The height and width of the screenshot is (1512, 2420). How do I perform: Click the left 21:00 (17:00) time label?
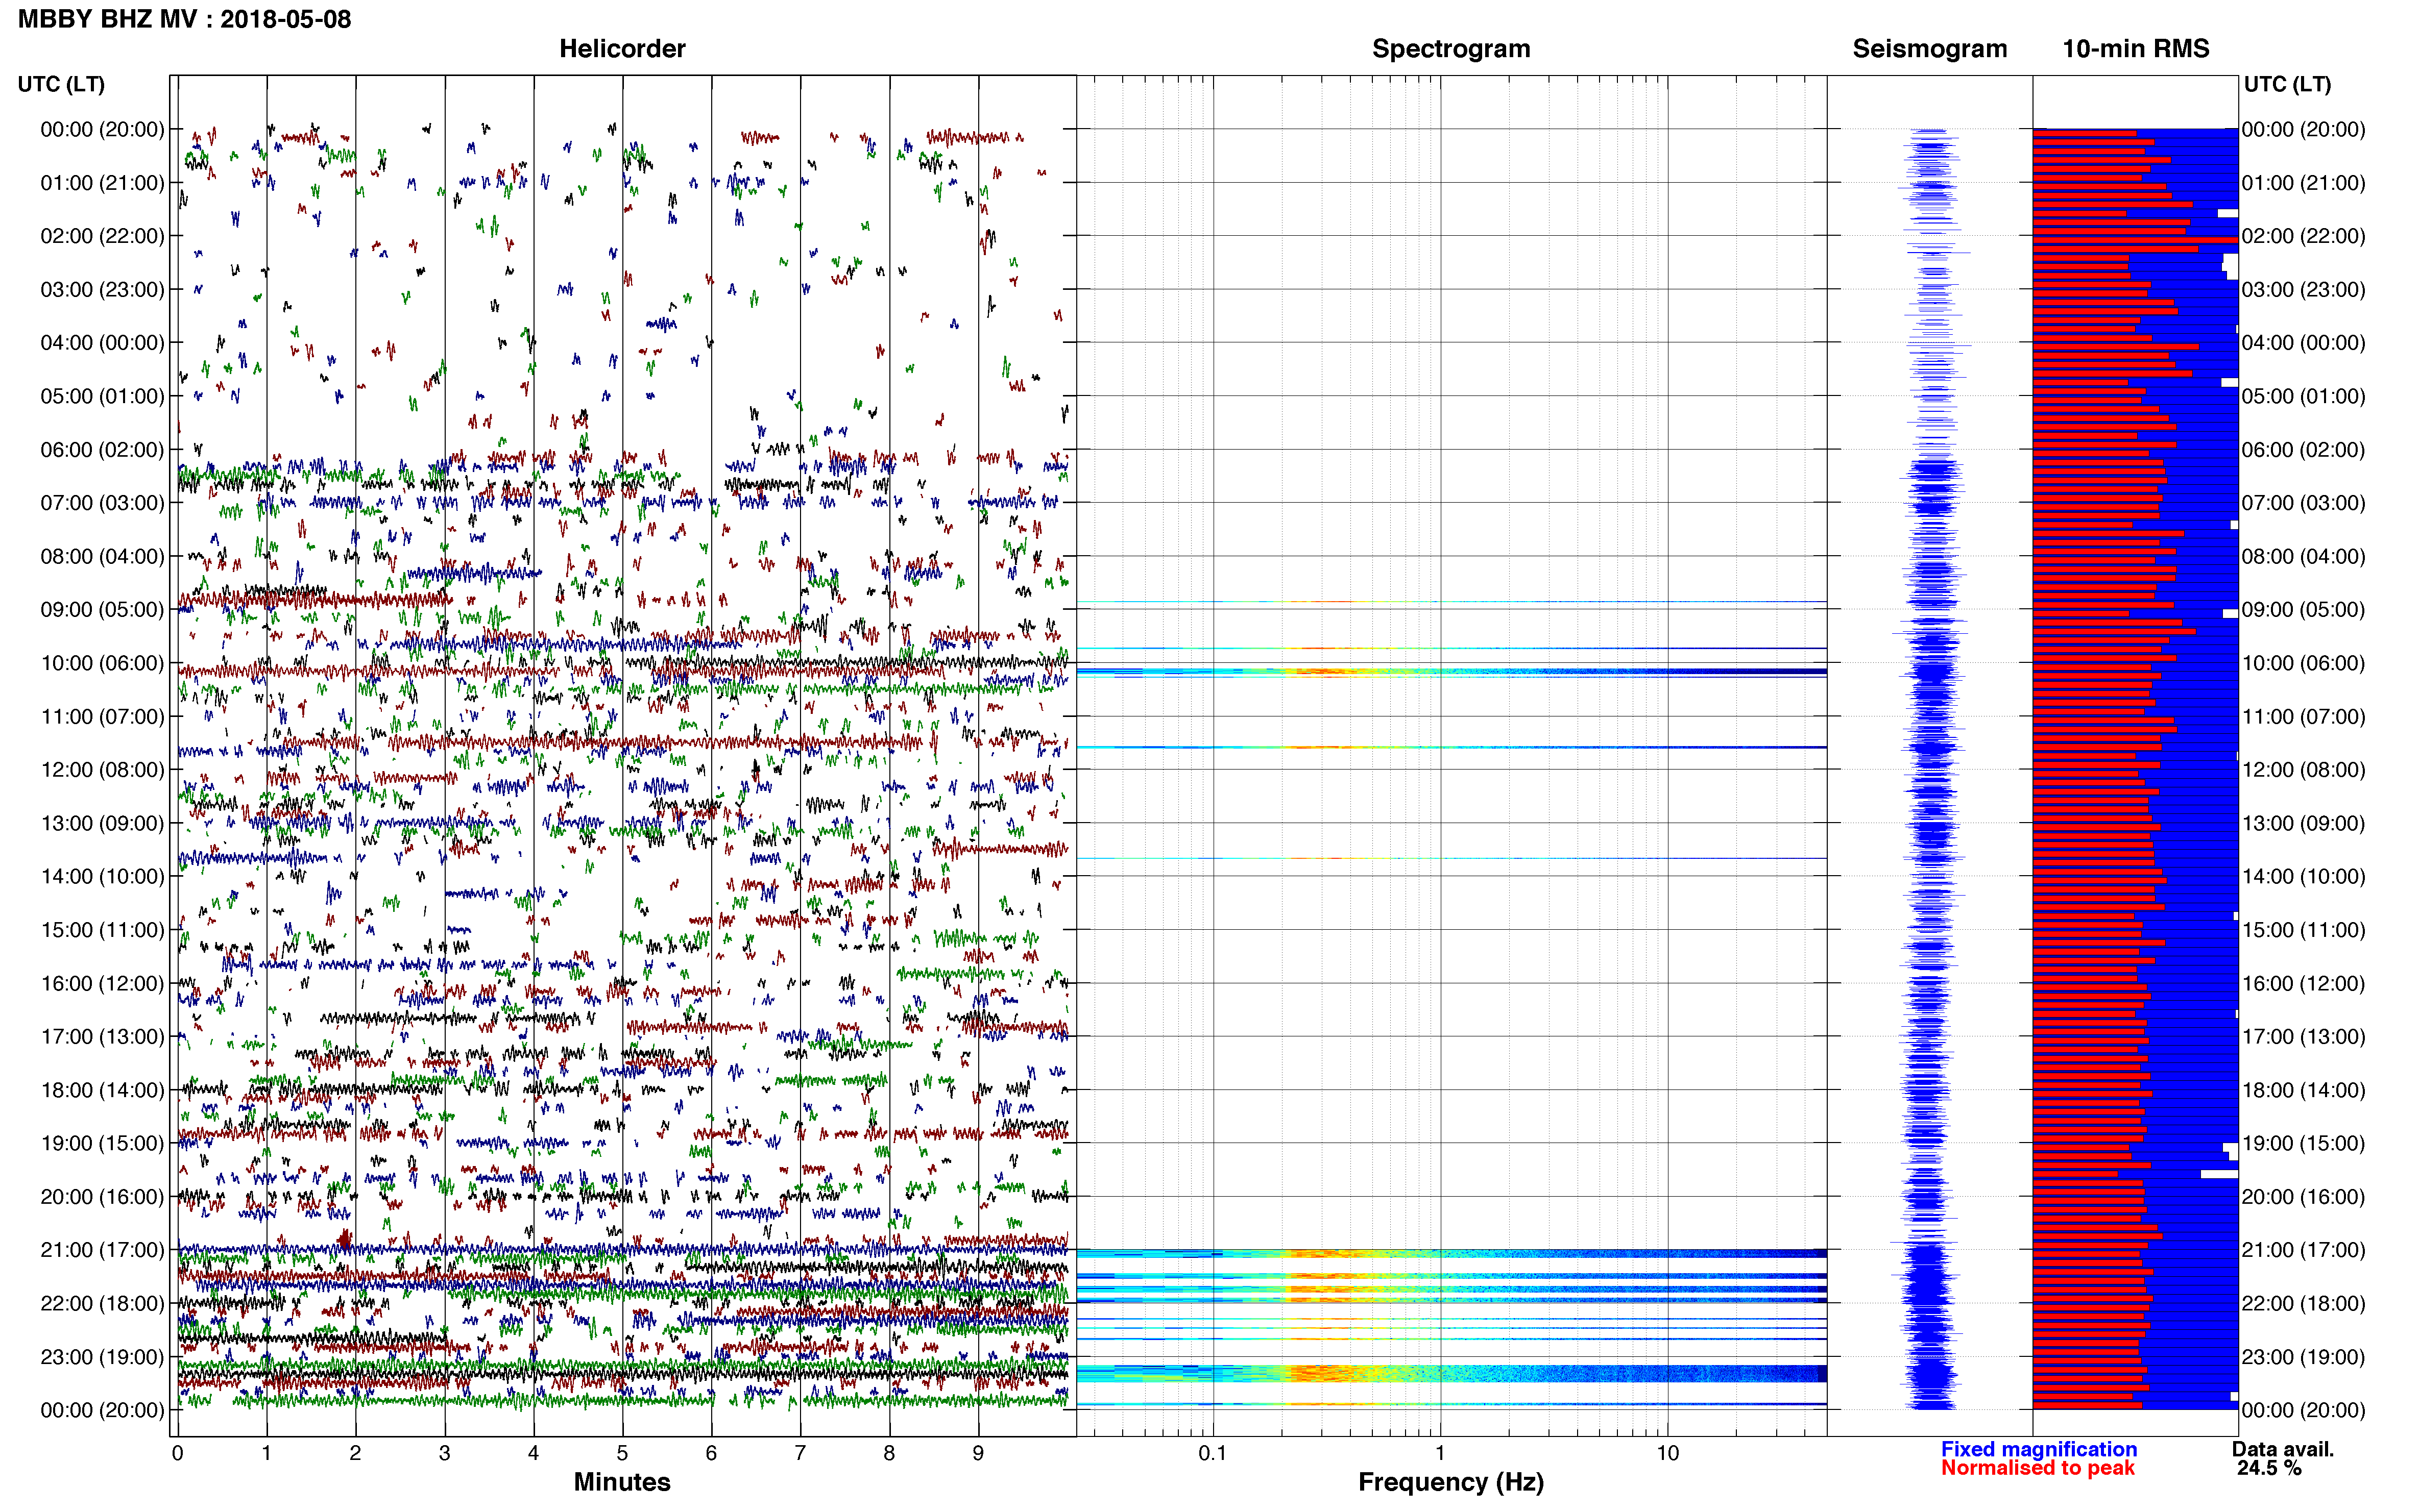(102, 1250)
